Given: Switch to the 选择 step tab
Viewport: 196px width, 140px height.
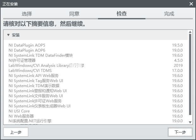Looking at the screenshot, I should pyautogui.click(x=27, y=14).
